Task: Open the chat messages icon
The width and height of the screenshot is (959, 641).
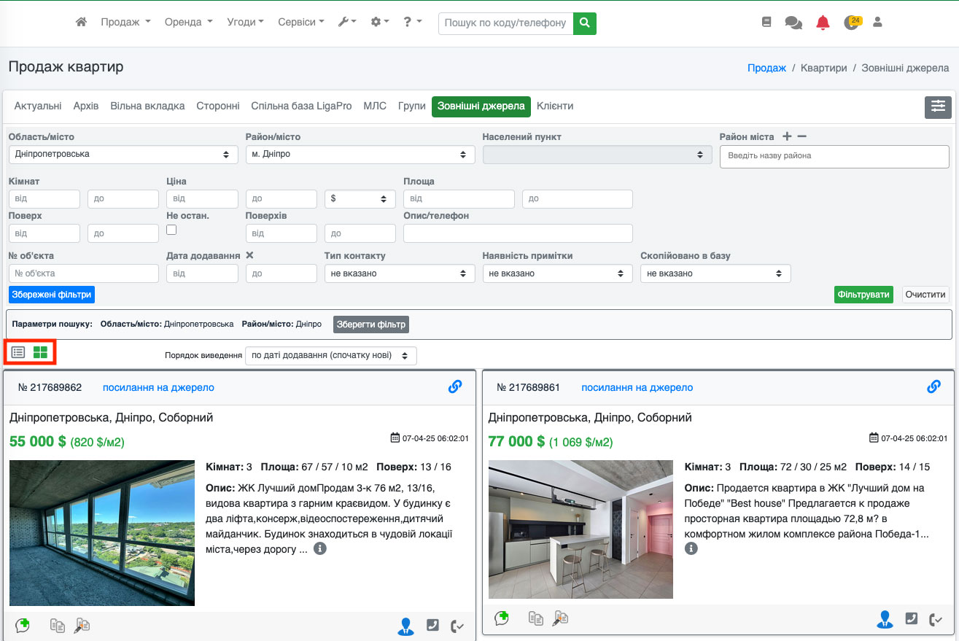Action: click(793, 23)
